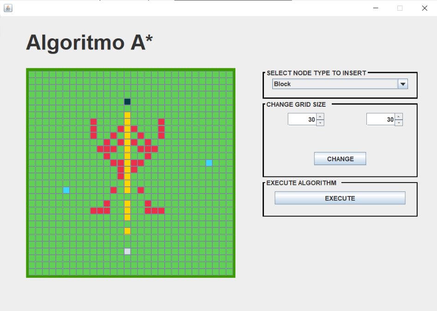Click the Java application icon in title bar
Viewport: 437px width, 311px height.
(x=8, y=8)
